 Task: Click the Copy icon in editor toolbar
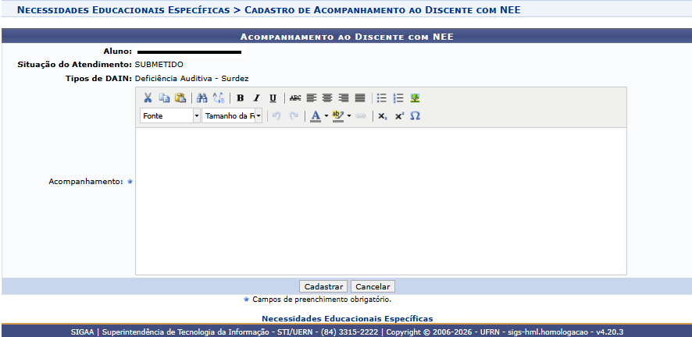pos(164,98)
